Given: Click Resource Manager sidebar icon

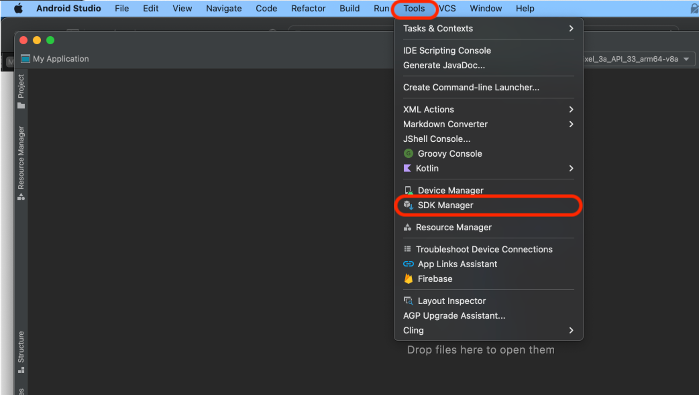Looking at the screenshot, I should (21, 197).
